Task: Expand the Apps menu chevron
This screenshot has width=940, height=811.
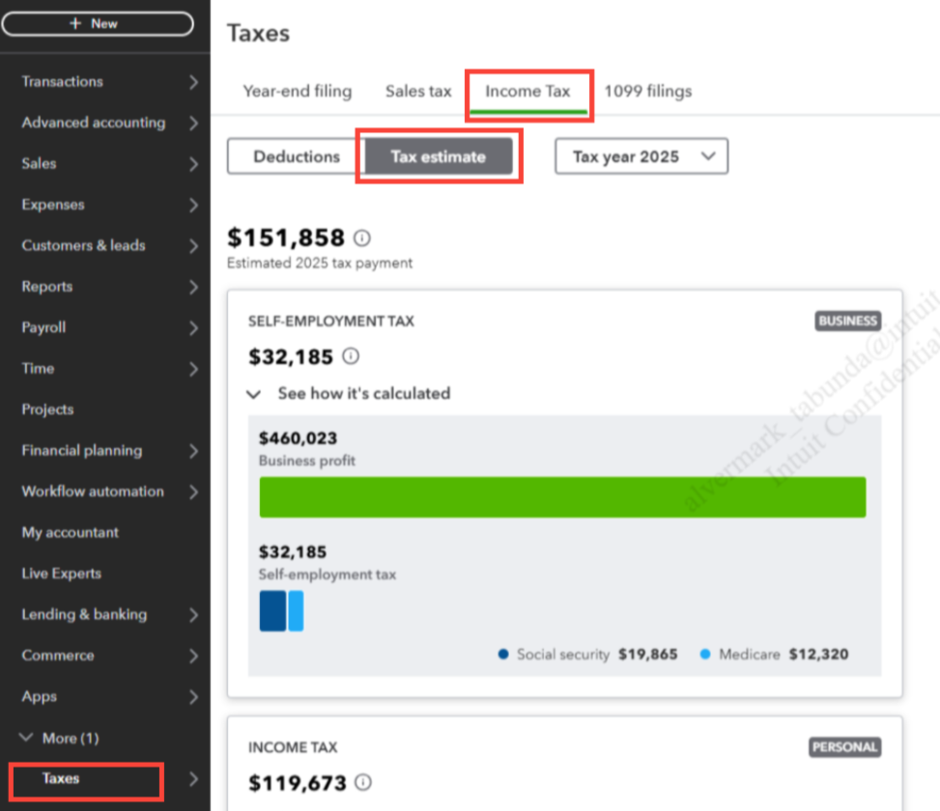Action: click(x=193, y=697)
